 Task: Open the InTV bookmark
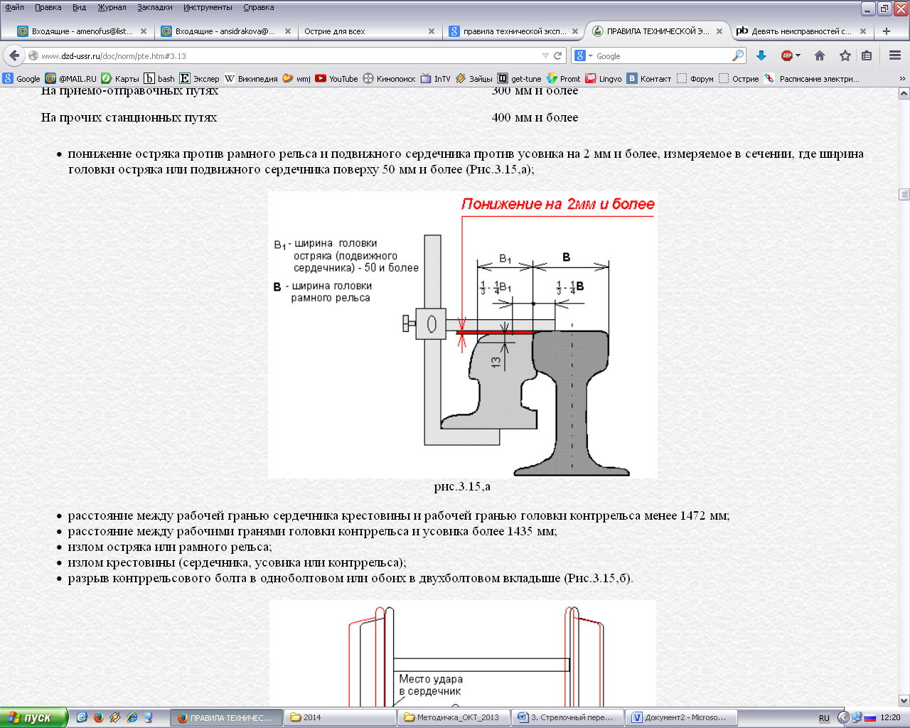[436, 79]
